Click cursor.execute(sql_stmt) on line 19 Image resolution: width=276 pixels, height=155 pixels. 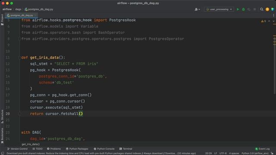56,108
